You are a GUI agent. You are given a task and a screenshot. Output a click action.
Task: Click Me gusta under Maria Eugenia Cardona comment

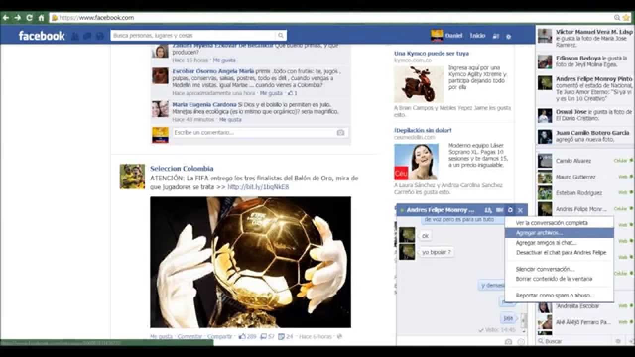[x=231, y=119]
